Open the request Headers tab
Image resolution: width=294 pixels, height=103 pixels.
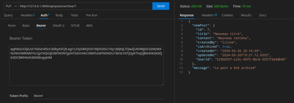tap(28, 15)
